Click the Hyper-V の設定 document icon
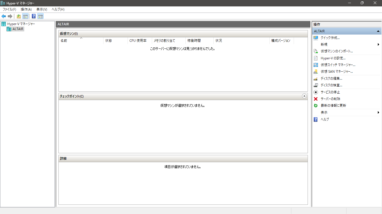382x214 pixels. (316, 58)
